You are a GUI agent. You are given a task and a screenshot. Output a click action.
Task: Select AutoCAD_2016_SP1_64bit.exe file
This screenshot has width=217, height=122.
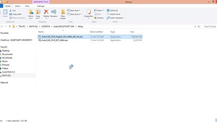point(90,40)
